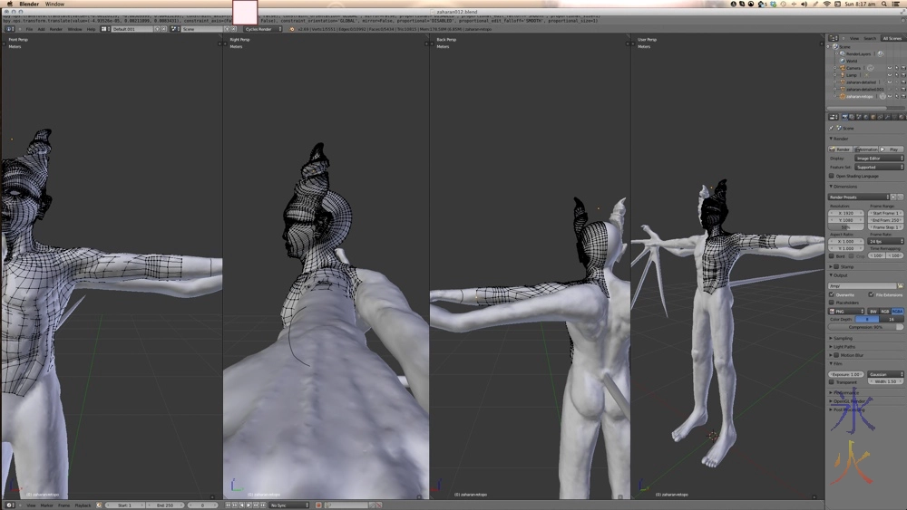Click the Render button
This screenshot has width=907, height=510.
click(841, 149)
